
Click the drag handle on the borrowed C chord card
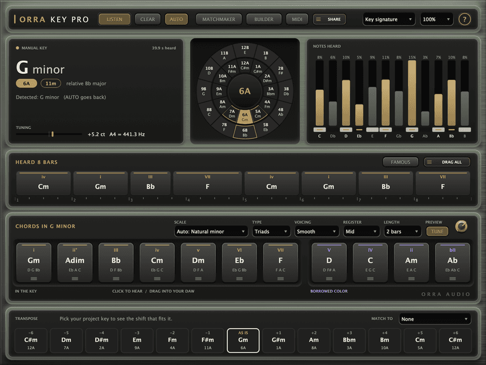coord(370,279)
